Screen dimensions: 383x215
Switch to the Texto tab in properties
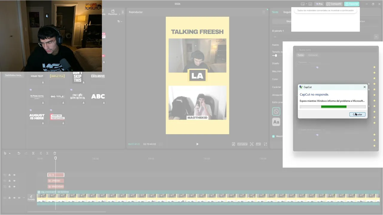(x=275, y=12)
